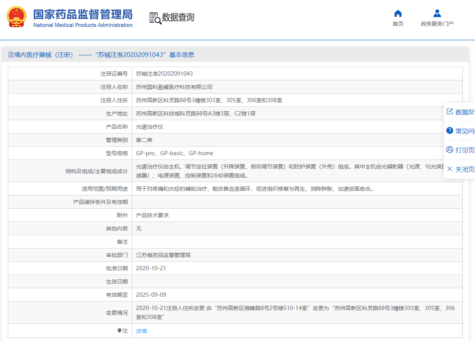Click the 适用范围 intended use text
475x342 pixels.
(255, 189)
